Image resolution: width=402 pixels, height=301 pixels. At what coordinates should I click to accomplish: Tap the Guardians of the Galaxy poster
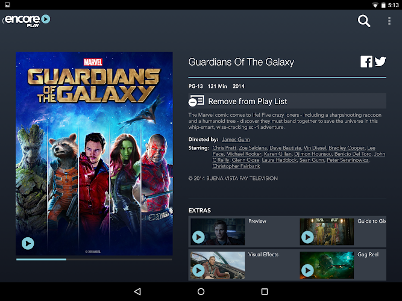pyautogui.click(x=94, y=154)
